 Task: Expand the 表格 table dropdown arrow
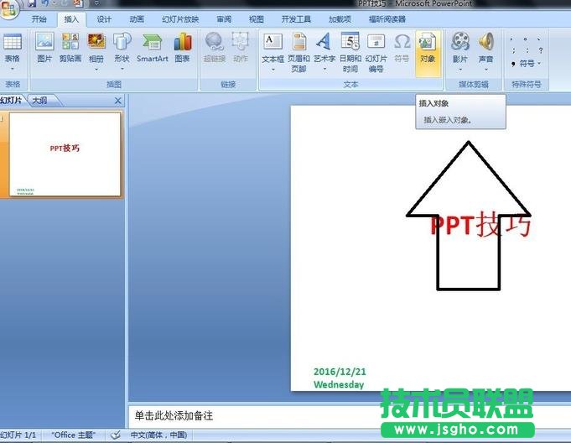pyautogui.click(x=12, y=69)
